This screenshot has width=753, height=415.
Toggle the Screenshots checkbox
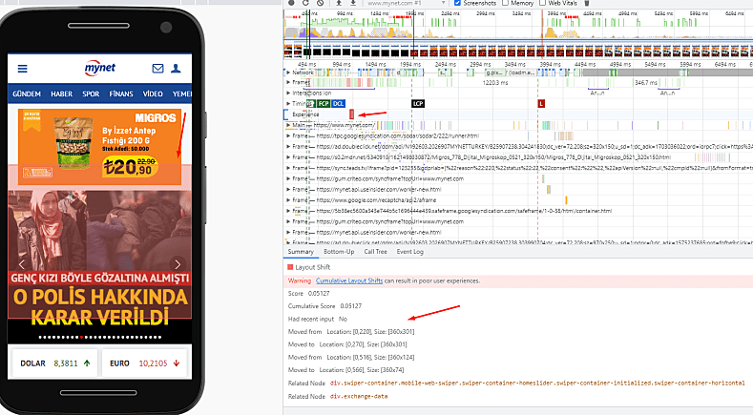pyautogui.click(x=457, y=3)
